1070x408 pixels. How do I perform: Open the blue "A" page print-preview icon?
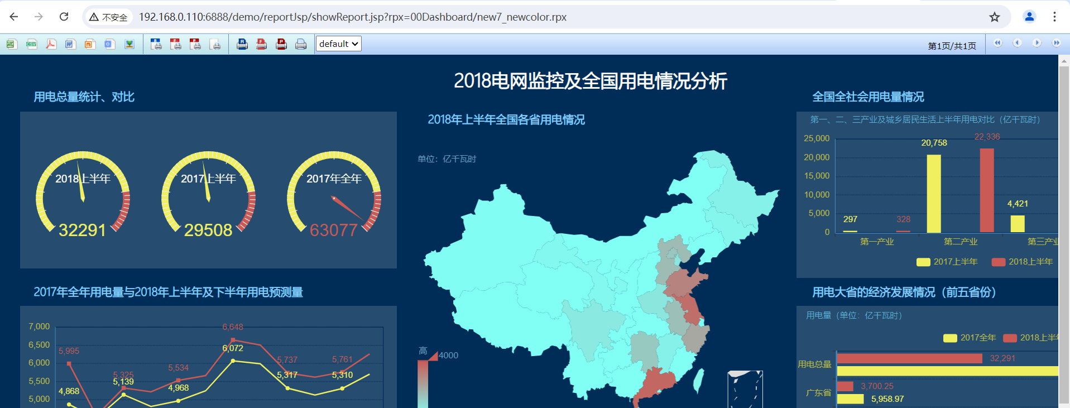[156, 44]
